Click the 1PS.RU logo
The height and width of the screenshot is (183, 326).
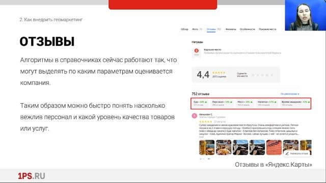32,176
